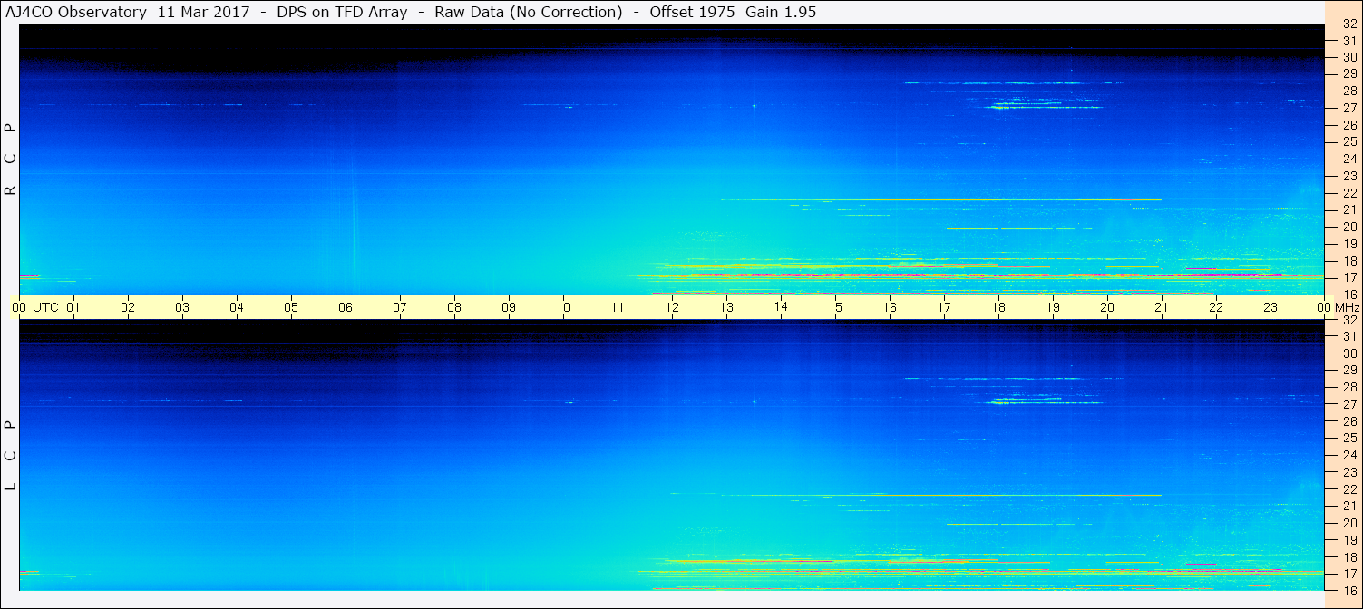Click the 32 MHz label in RCP panel
The width and height of the screenshot is (1363, 609).
pos(1348,24)
